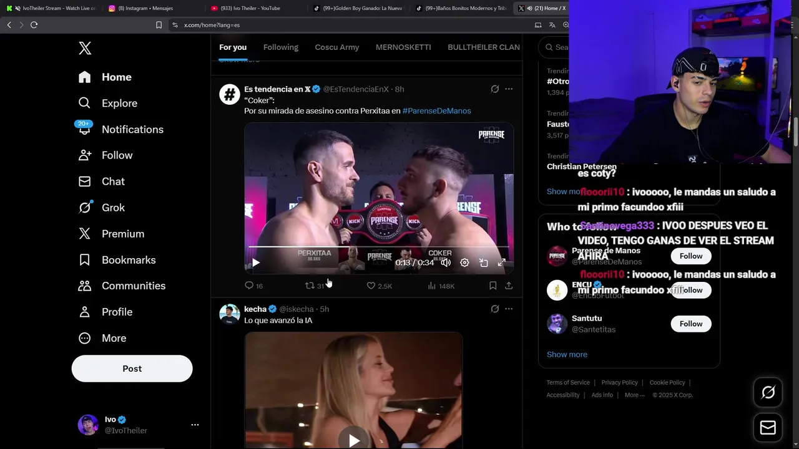Toggle video picture-in-picture mode

coord(483,263)
